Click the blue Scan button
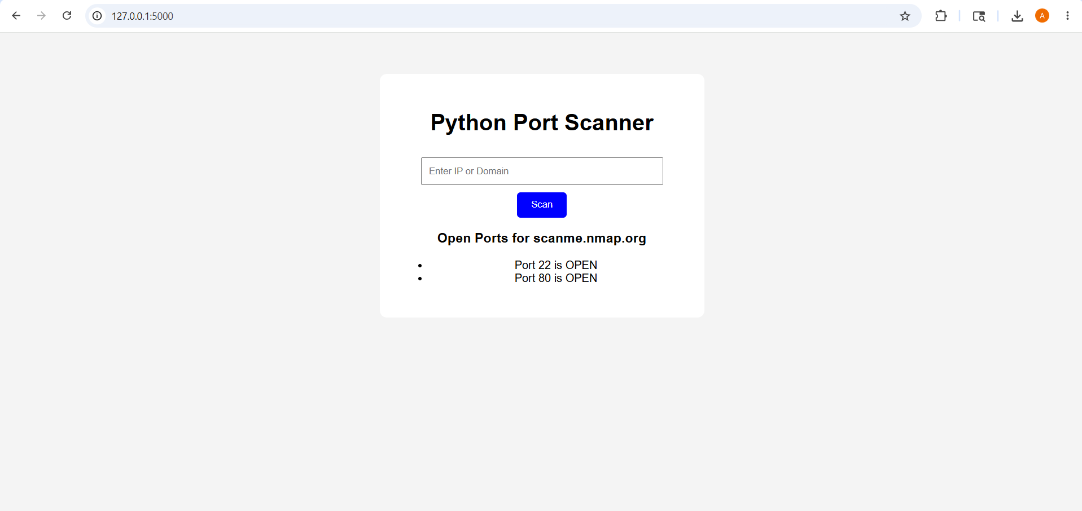 click(x=542, y=205)
